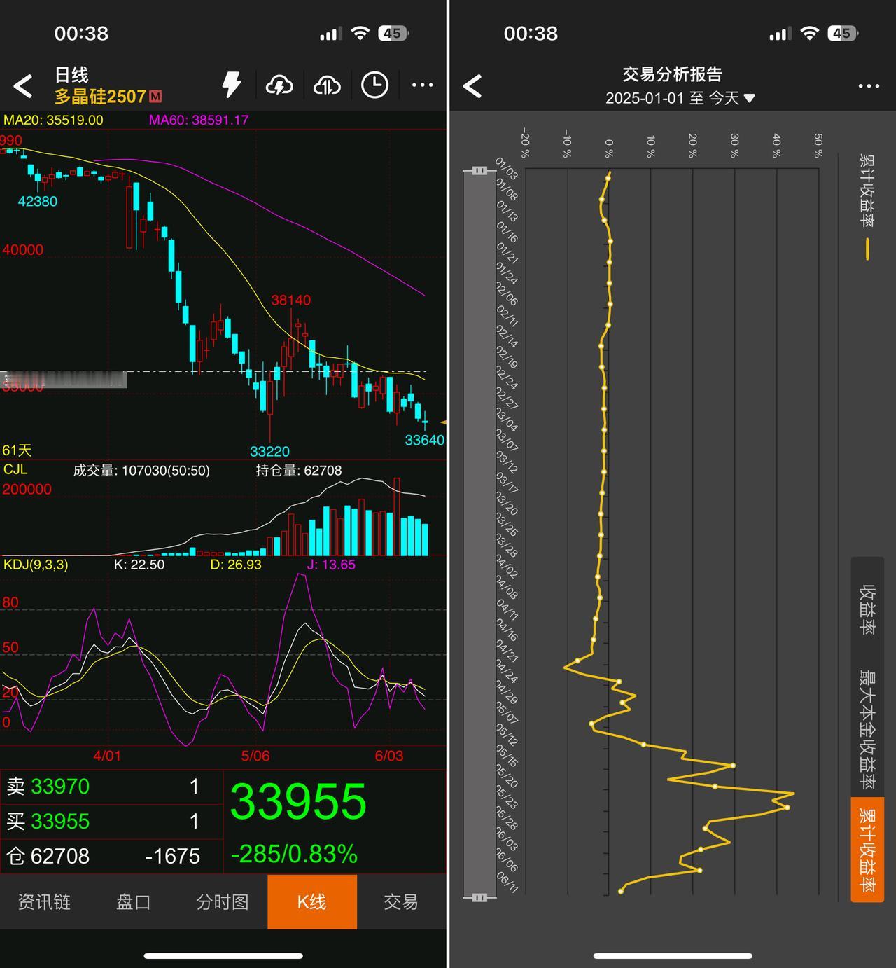Switch to the 资讯链 tab
Image resolution: width=896 pixels, height=968 pixels.
tap(44, 901)
